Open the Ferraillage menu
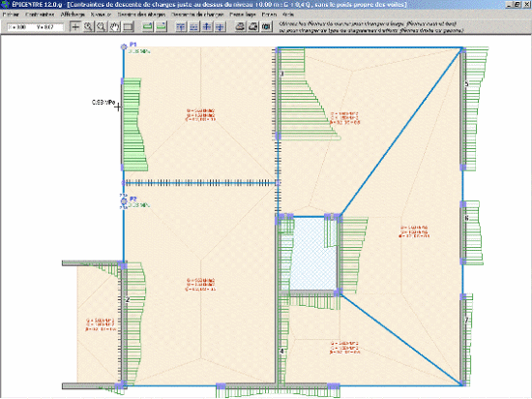Viewport: 532px width, 399px height. click(243, 15)
